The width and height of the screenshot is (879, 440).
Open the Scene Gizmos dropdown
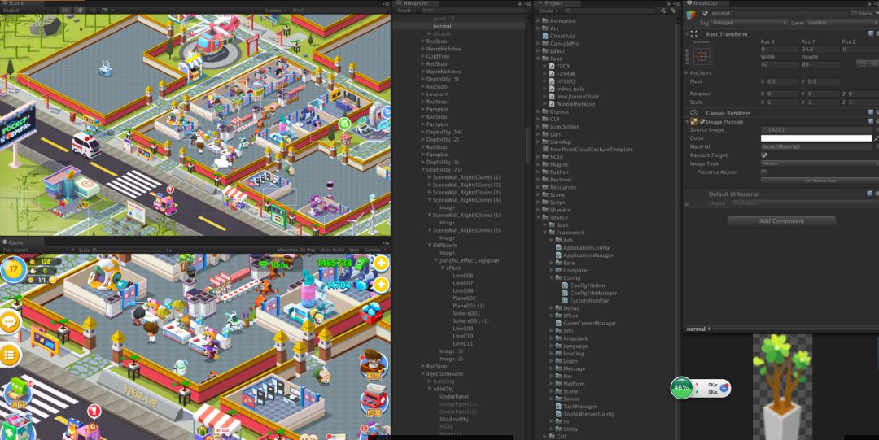click(x=276, y=10)
